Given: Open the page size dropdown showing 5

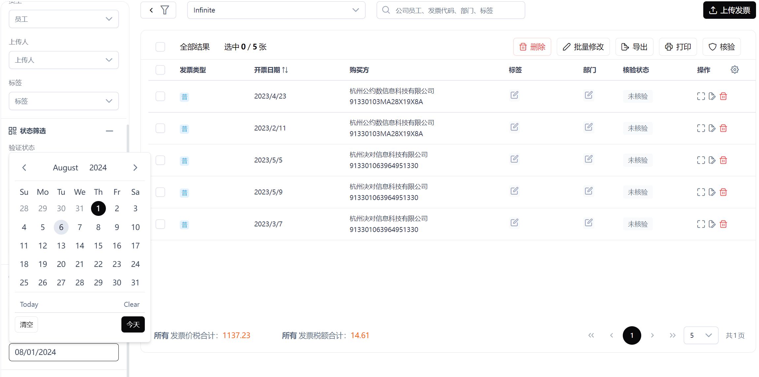Looking at the screenshot, I should point(701,335).
